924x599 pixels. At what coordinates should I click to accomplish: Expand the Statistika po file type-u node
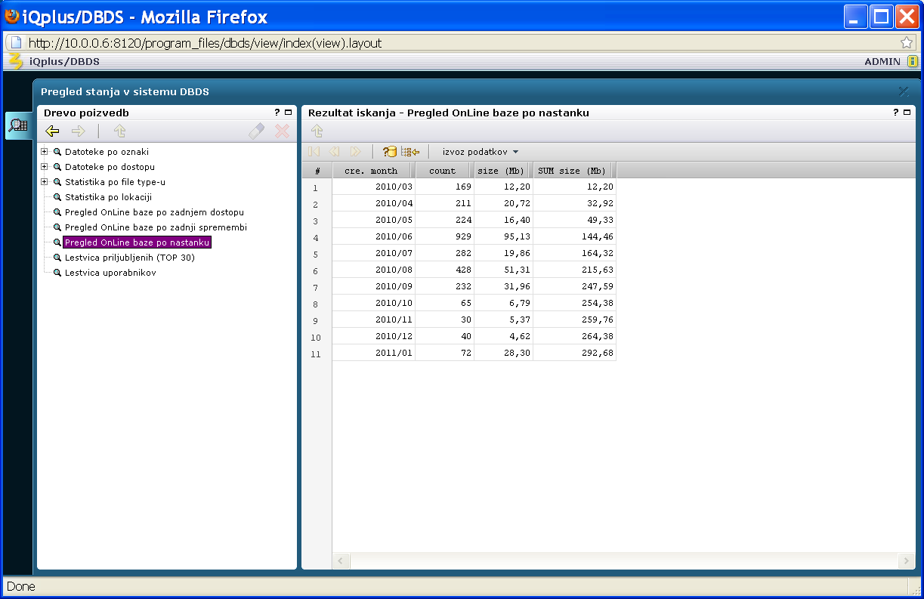44,182
